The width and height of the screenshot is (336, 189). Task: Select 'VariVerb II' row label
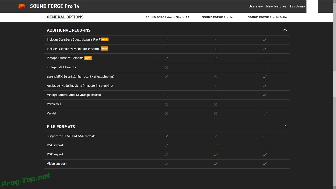[x=54, y=104]
